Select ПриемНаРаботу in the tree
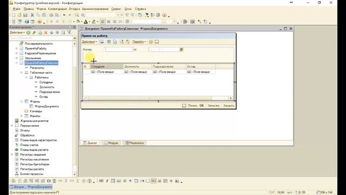This screenshot has width=346, height=195. [36, 48]
